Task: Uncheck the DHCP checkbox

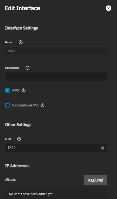Action: [x=7, y=90]
